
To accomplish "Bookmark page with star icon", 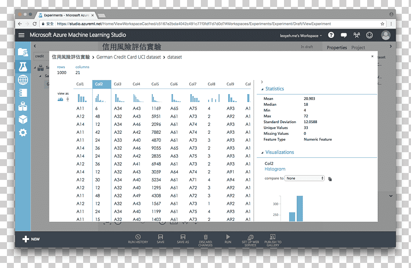I will tap(382, 24).
